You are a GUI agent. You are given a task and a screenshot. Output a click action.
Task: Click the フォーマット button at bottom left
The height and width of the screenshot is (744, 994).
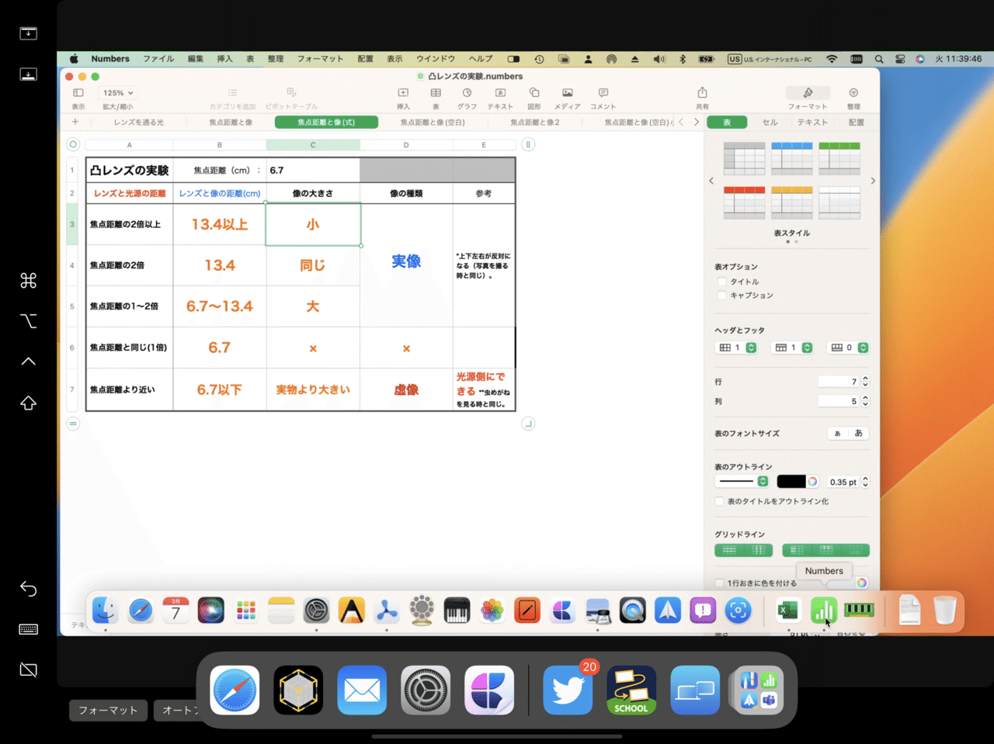108,710
